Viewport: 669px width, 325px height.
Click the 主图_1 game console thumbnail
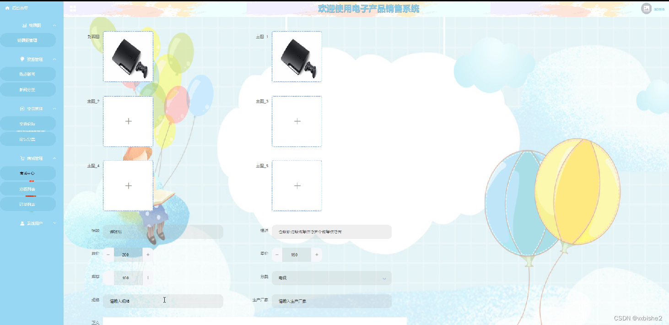coord(297,57)
